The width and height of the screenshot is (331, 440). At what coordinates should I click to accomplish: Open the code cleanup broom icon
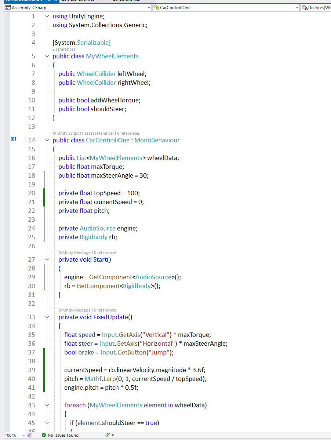[107, 435]
